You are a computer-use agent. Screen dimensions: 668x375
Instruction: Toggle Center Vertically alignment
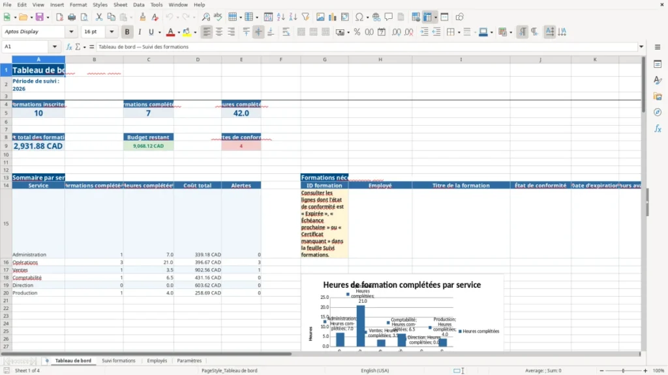click(258, 32)
